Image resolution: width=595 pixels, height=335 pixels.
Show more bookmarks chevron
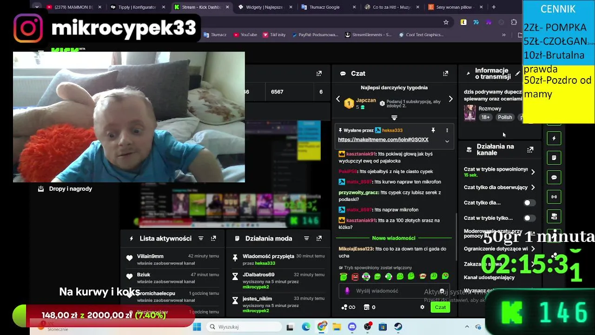[x=503, y=35]
